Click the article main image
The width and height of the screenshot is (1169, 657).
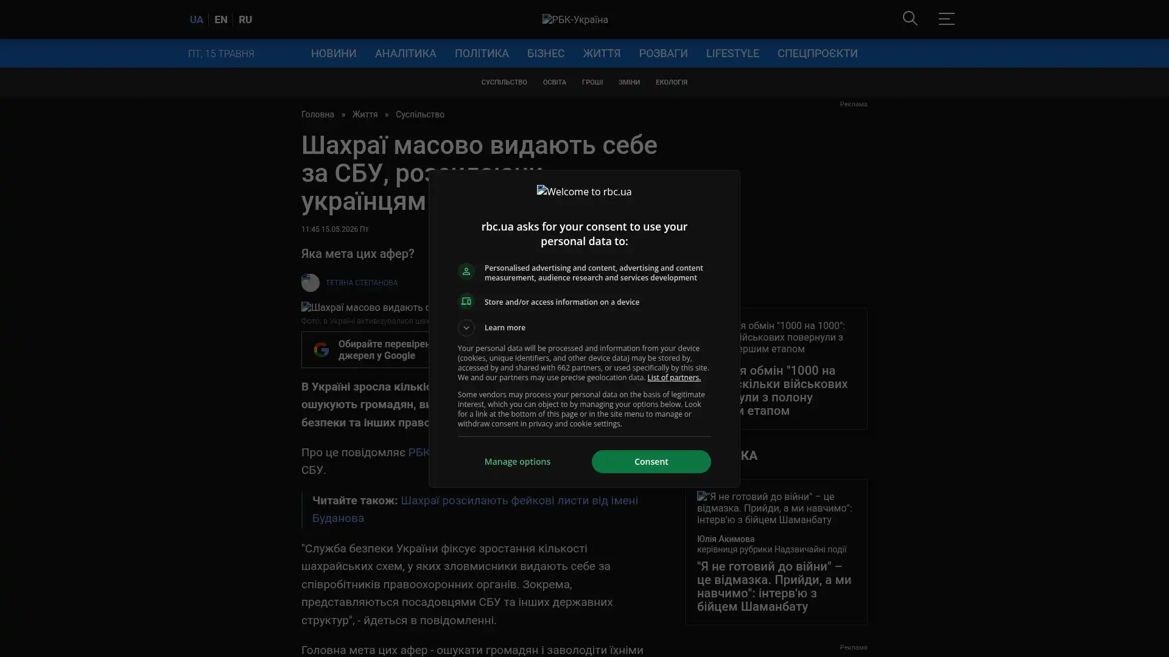tap(365, 308)
